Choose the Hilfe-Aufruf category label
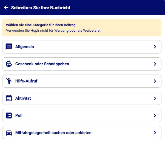Image resolution: width=165 pixels, height=142 pixels. (26, 81)
